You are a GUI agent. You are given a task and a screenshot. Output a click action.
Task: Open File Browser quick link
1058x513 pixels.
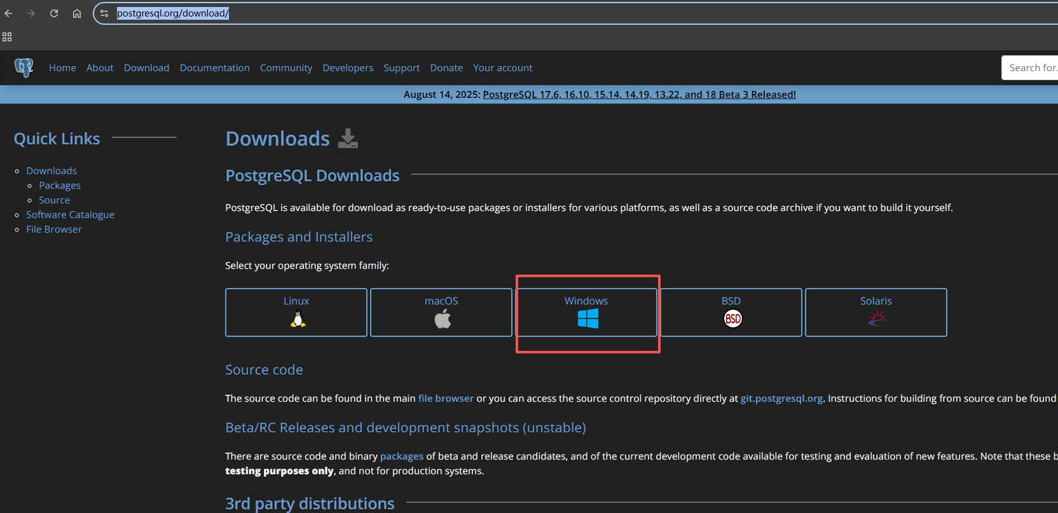(54, 229)
